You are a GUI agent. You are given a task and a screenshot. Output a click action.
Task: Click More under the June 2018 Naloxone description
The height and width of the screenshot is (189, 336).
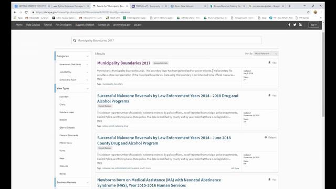[x=99, y=163]
